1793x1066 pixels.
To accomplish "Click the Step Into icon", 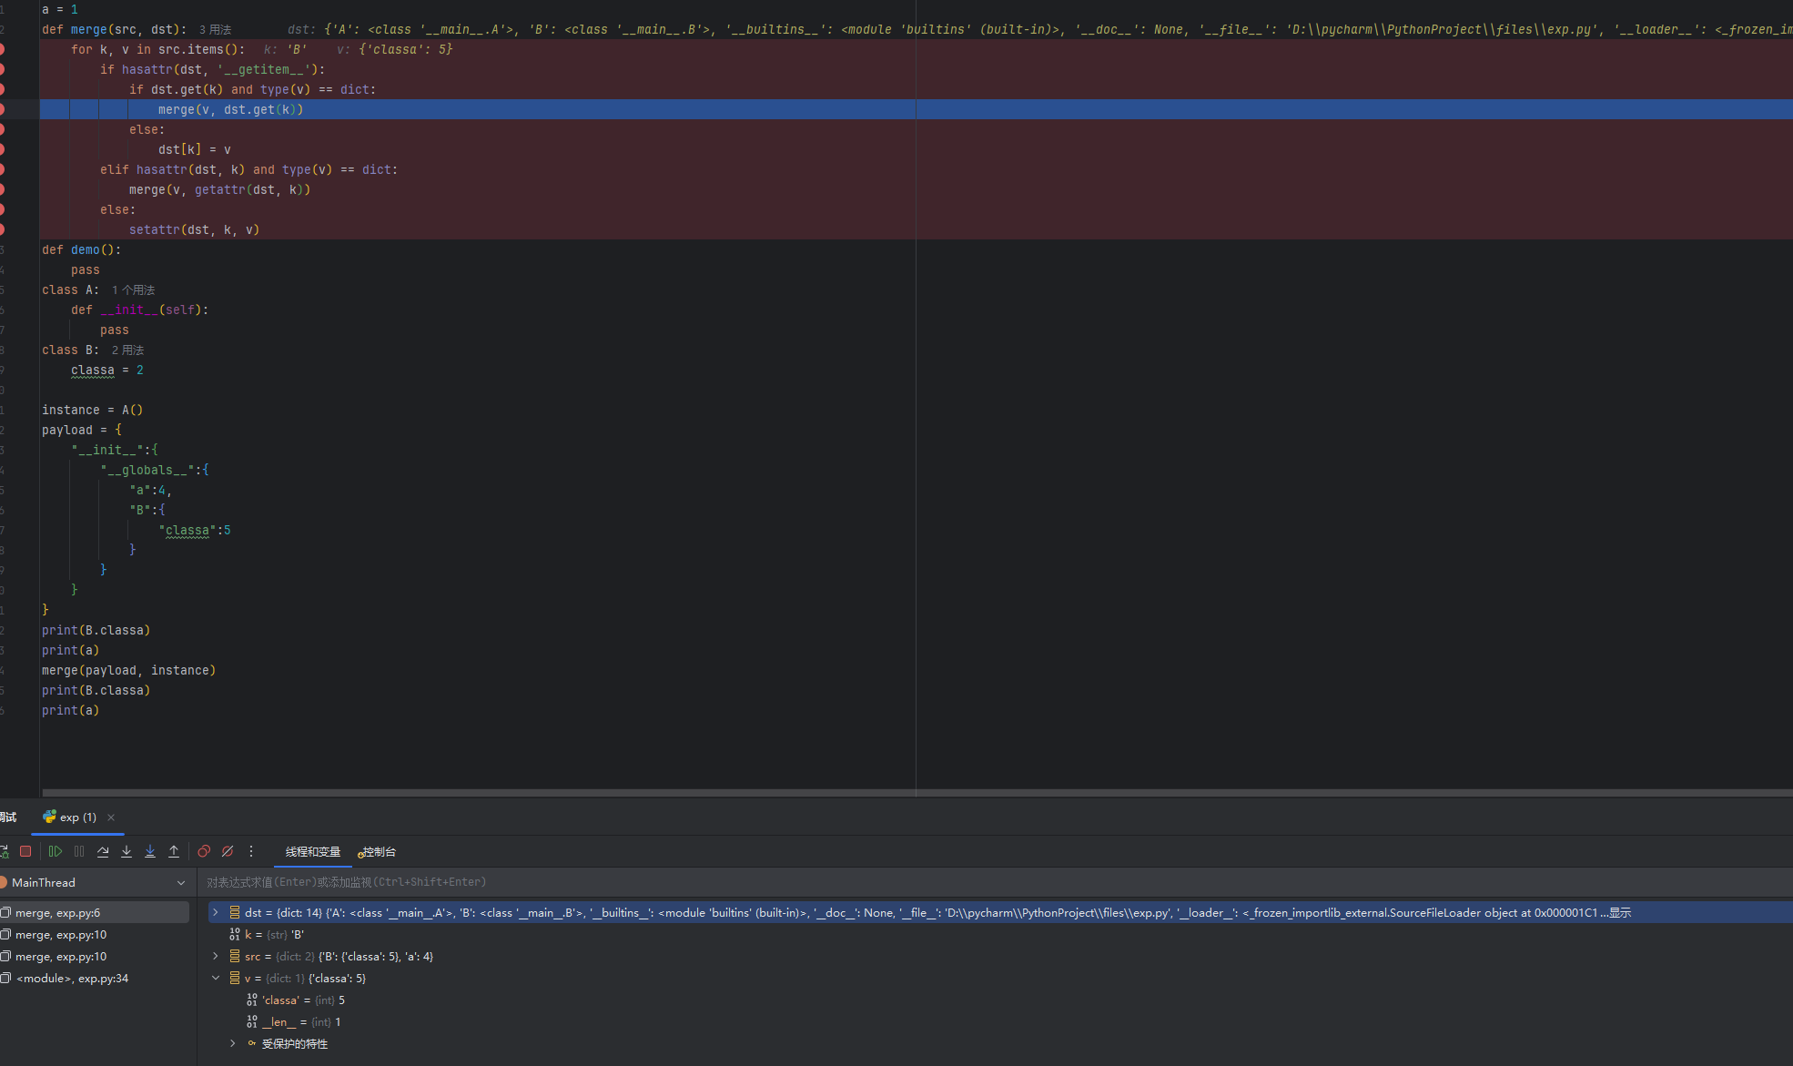I will click(x=127, y=851).
